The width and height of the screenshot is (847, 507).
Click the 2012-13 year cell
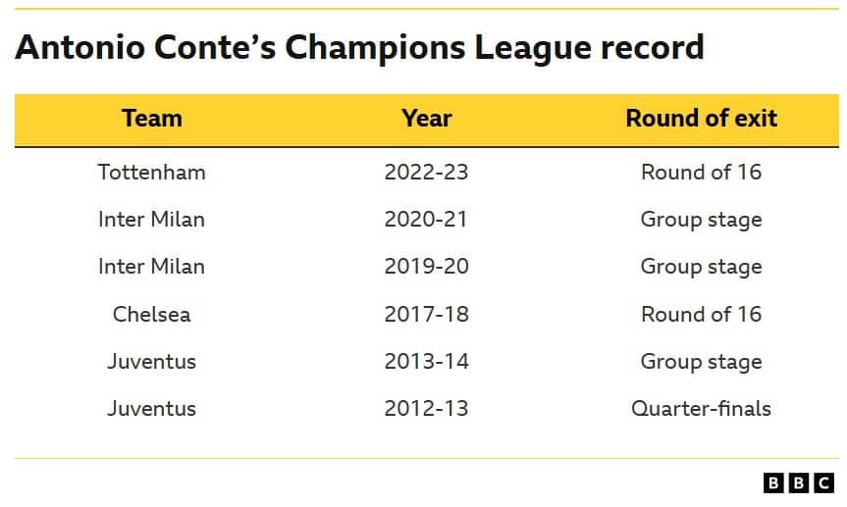point(426,409)
